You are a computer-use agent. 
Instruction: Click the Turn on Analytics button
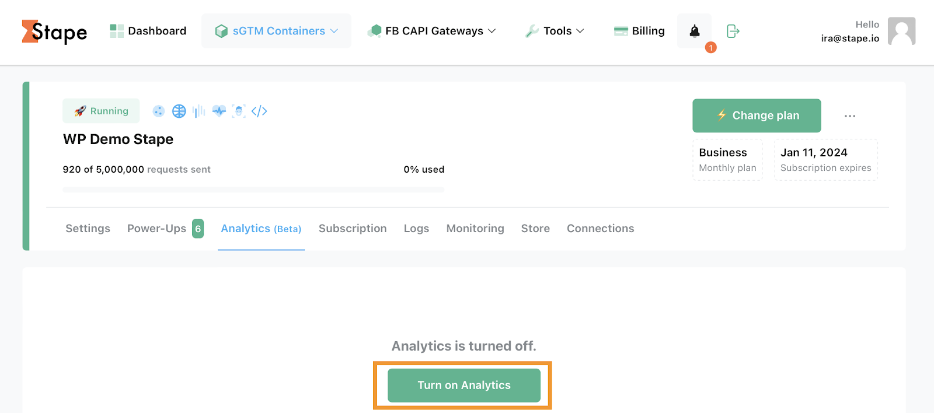coord(463,385)
